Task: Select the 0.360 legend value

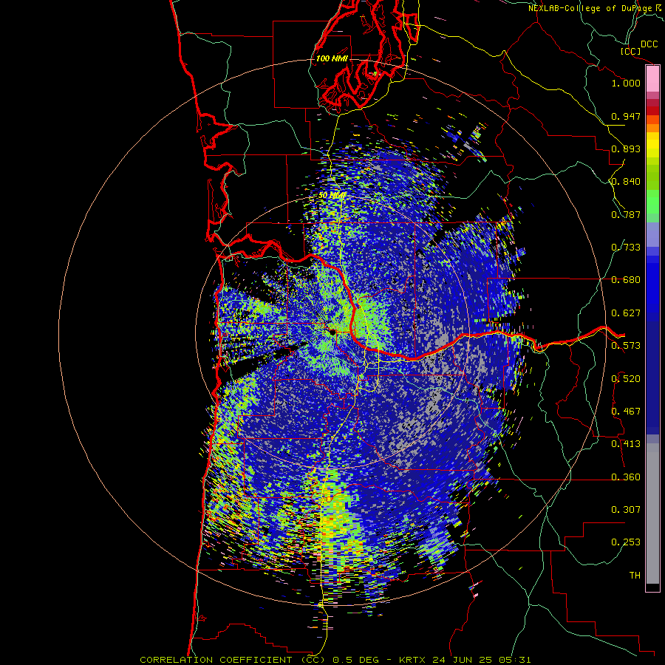Action: click(x=626, y=477)
